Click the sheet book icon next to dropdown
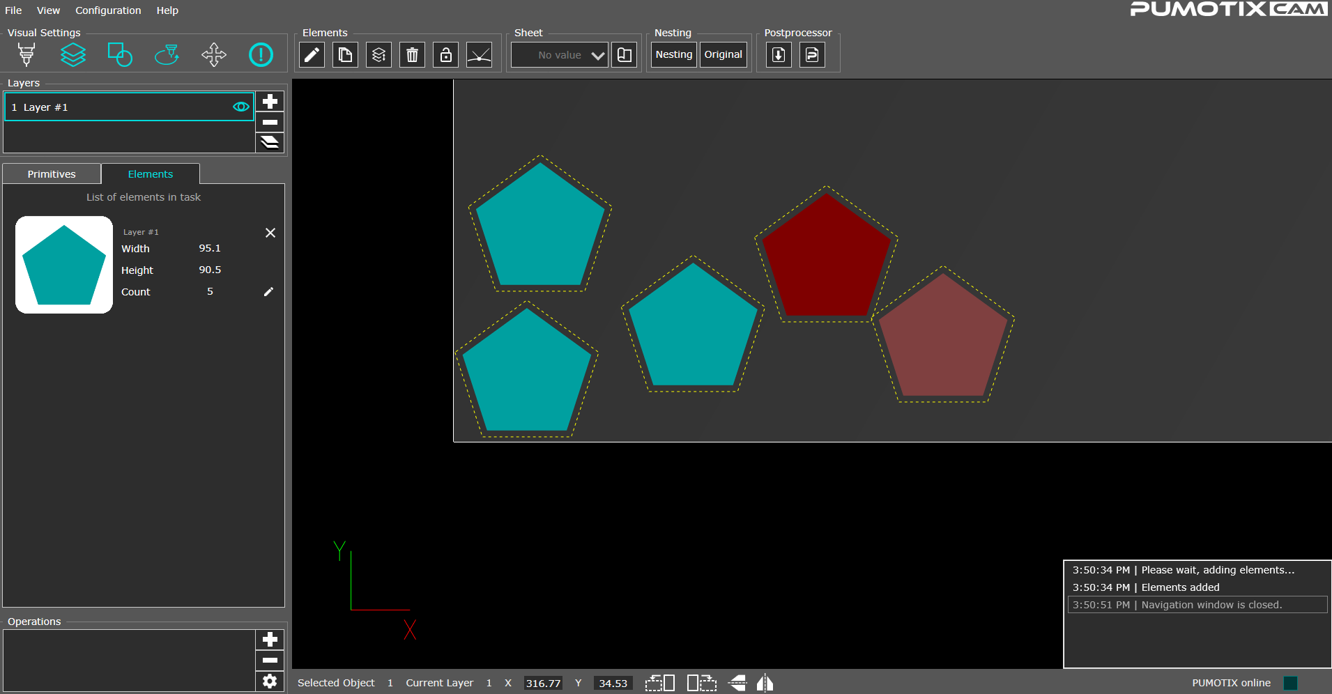This screenshot has height=694, width=1332. (625, 54)
